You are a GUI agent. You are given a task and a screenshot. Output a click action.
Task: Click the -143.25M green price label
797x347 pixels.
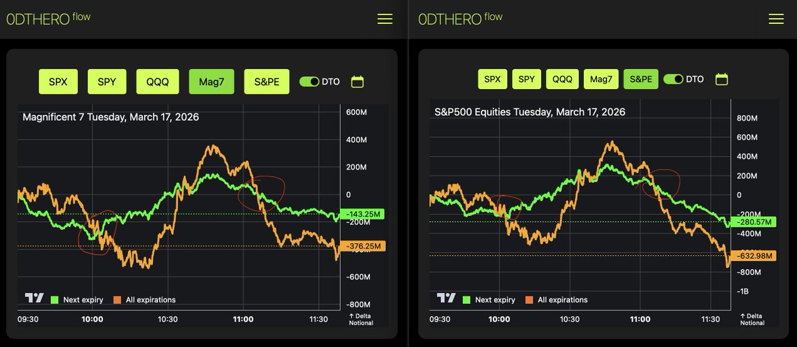tap(363, 214)
